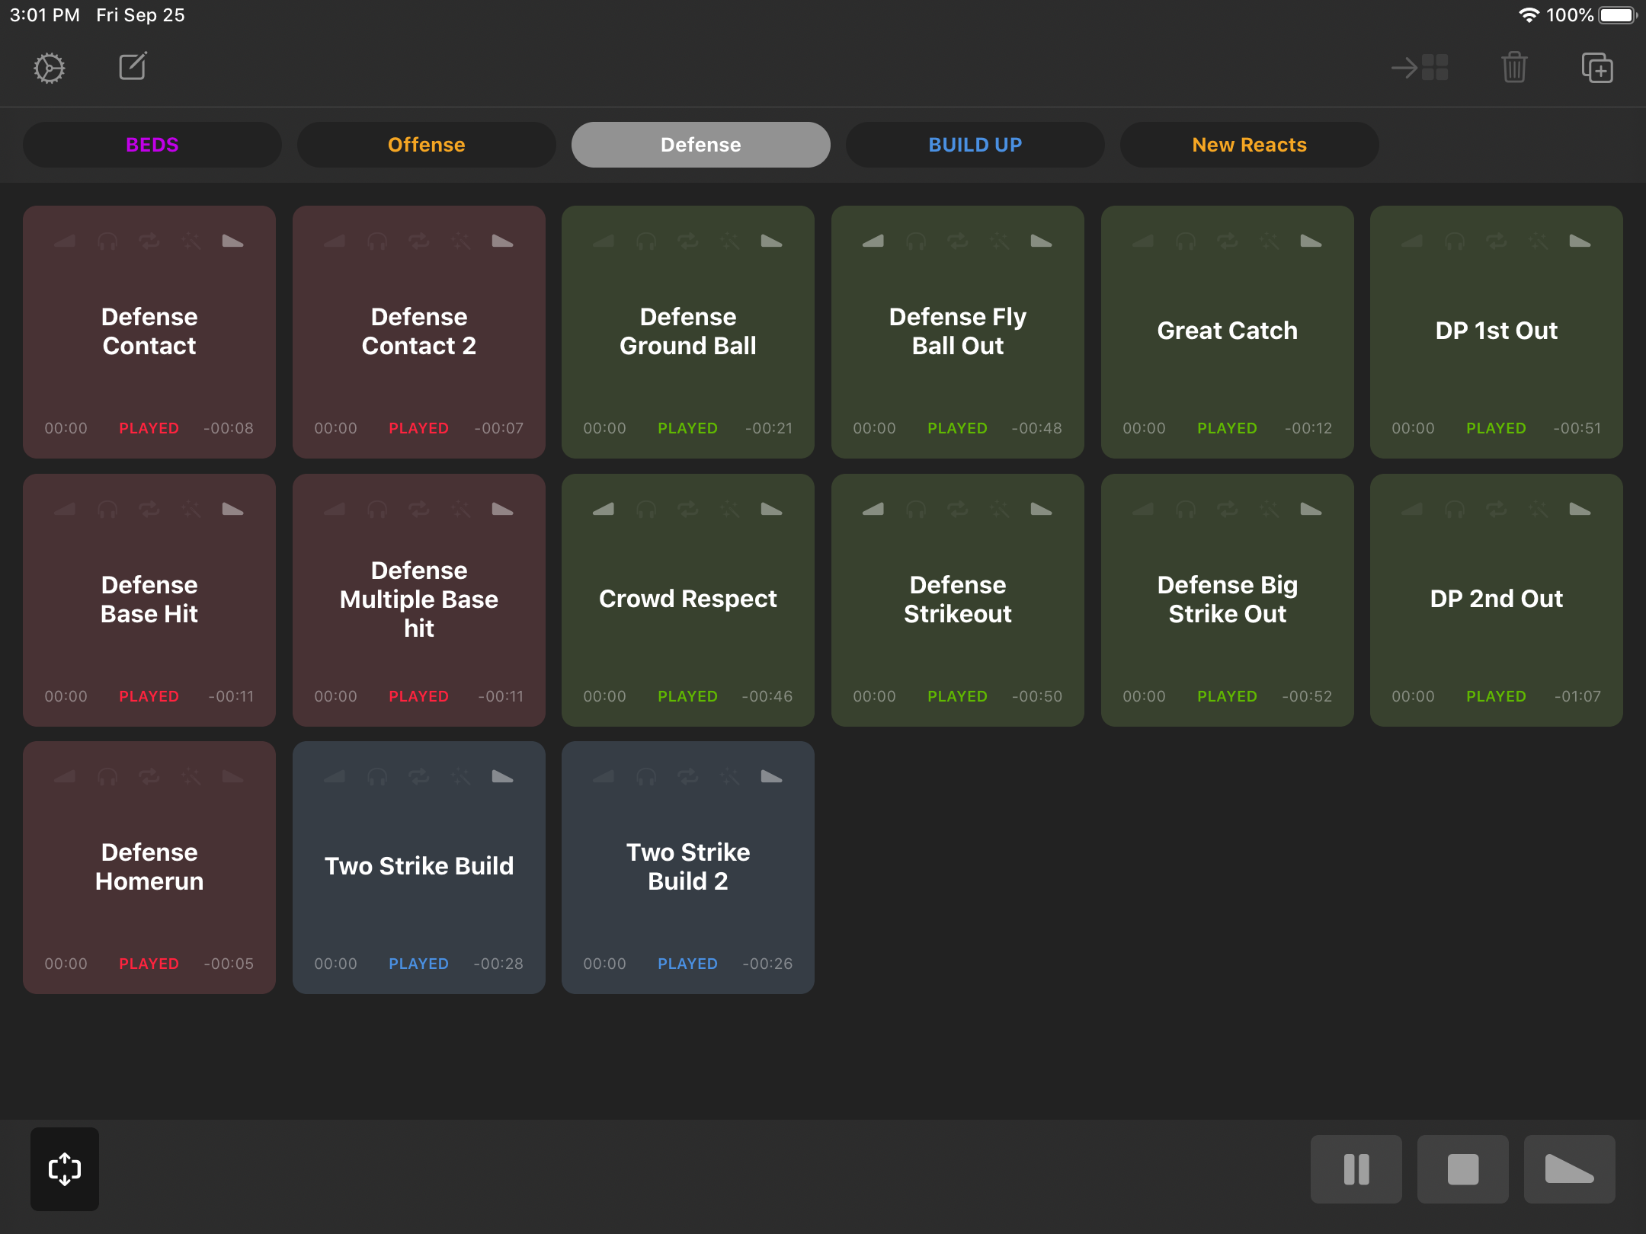This screenshot has height=1234, width=1646.
Task: Click effects wand icon on Great Catch pad
Action: pyautogui.click(x=1270, y=241)
